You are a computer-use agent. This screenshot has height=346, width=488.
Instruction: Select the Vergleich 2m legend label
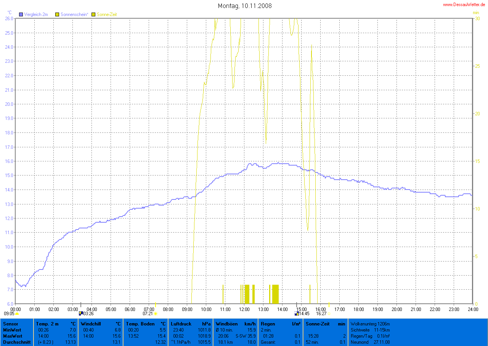(36, 14)
